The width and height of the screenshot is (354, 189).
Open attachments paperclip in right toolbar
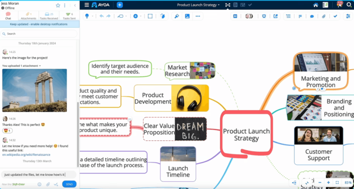(324, 16)
